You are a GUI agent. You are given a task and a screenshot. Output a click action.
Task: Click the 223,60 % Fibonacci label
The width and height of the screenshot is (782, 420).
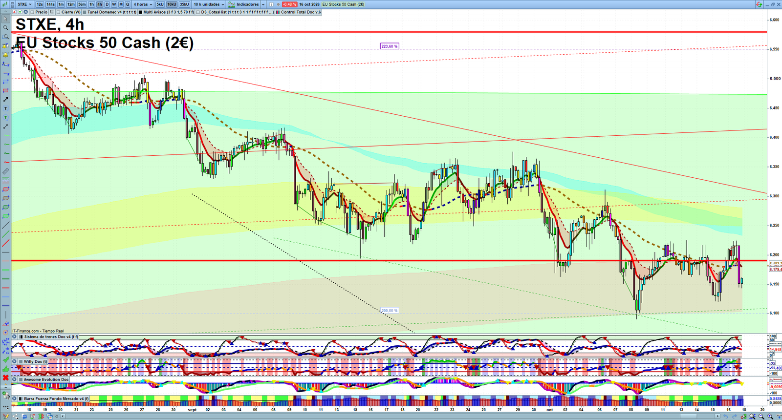coord(390,46)
